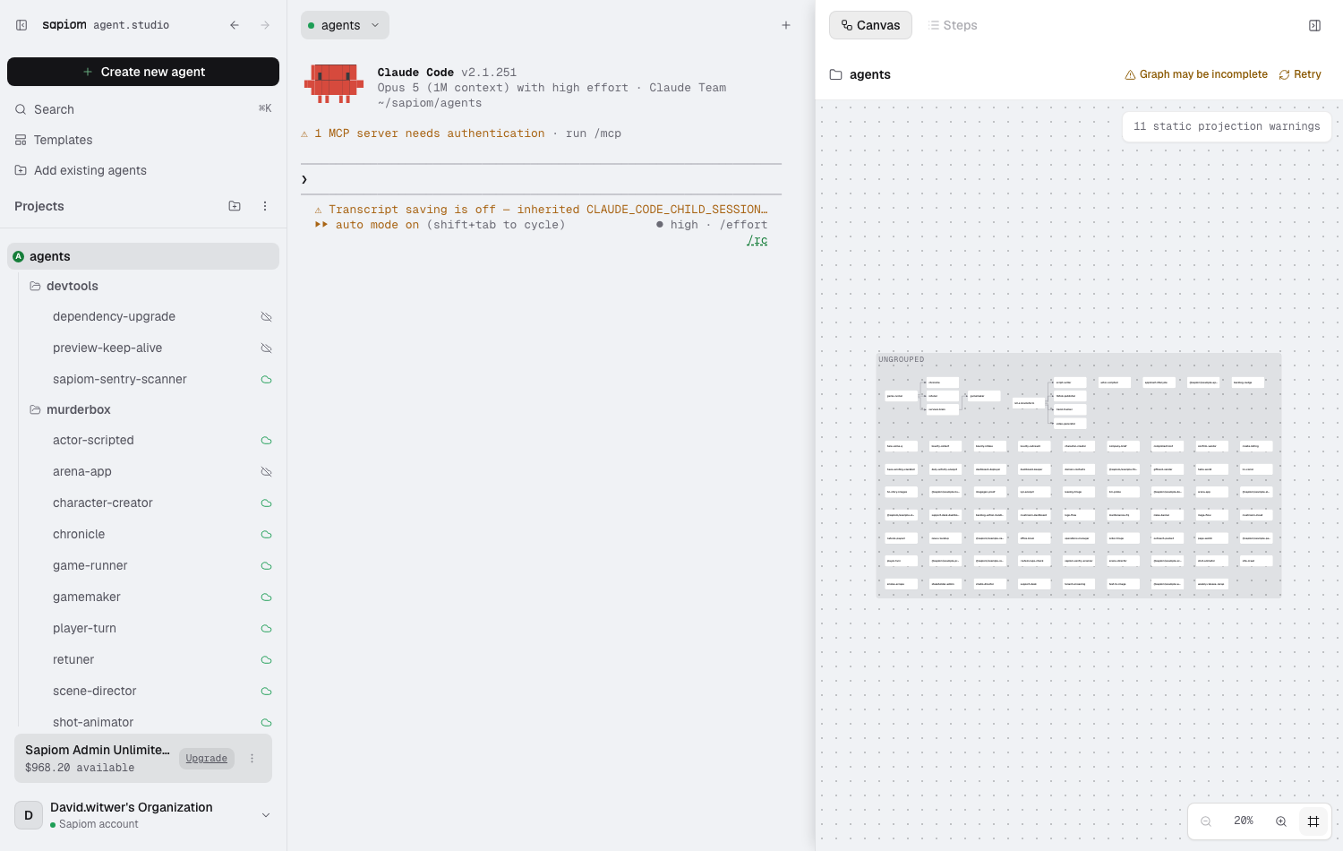
Task: Click Graph may be incomplete warning
Action: tap(1196, 74)
